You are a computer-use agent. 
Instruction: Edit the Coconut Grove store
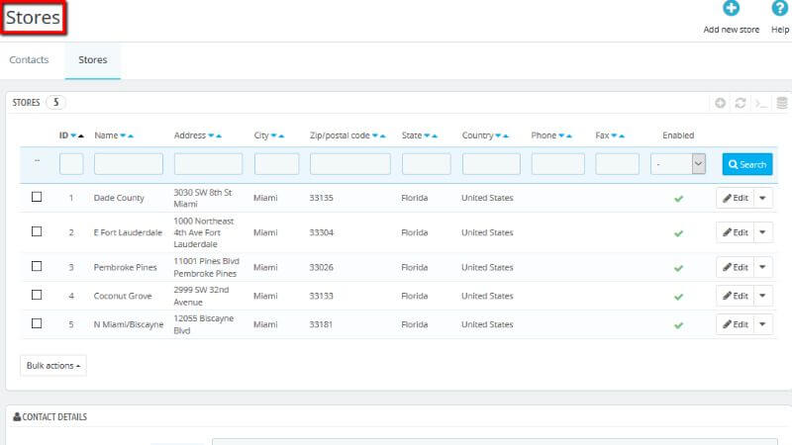coord(735,296)
